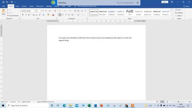Apply superscript formatting
Viewport: 192px width, 108px height.
pyautogui.click(x=40, y=15)
